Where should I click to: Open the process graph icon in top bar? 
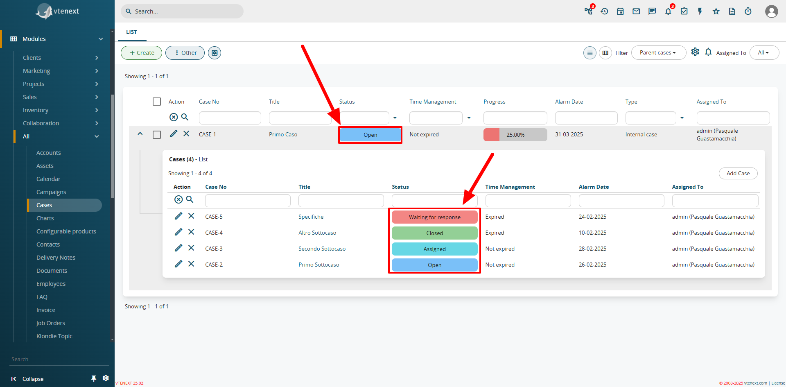point(589,11)
